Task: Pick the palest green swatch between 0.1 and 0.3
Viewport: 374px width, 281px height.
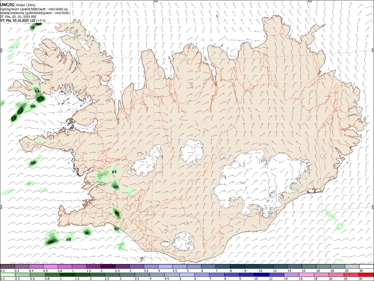Action: [x=8, y=275]
